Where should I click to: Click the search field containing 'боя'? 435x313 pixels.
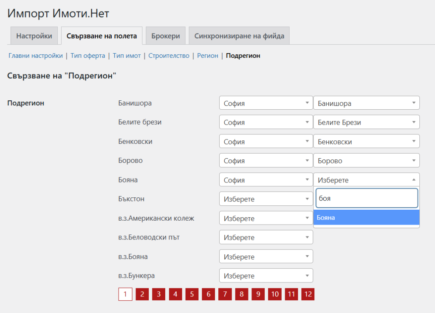pyautogui.click(x=366, y=198)
